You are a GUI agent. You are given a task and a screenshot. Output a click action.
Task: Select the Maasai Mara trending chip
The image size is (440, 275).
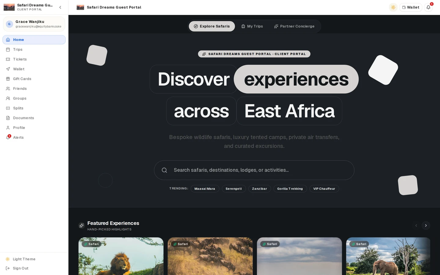(205, 189)
